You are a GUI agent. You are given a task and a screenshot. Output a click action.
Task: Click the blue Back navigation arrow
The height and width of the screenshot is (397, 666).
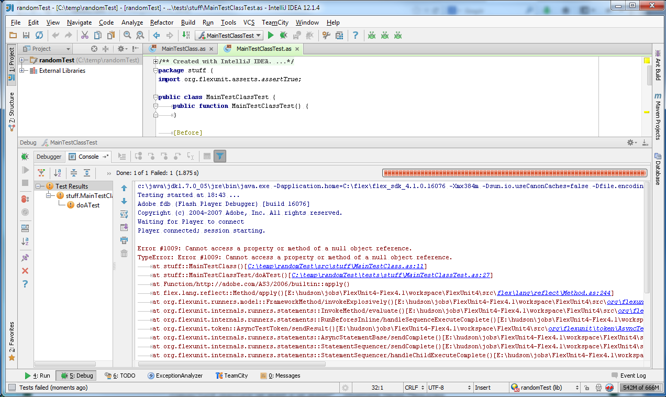click(x=156, y=35)
